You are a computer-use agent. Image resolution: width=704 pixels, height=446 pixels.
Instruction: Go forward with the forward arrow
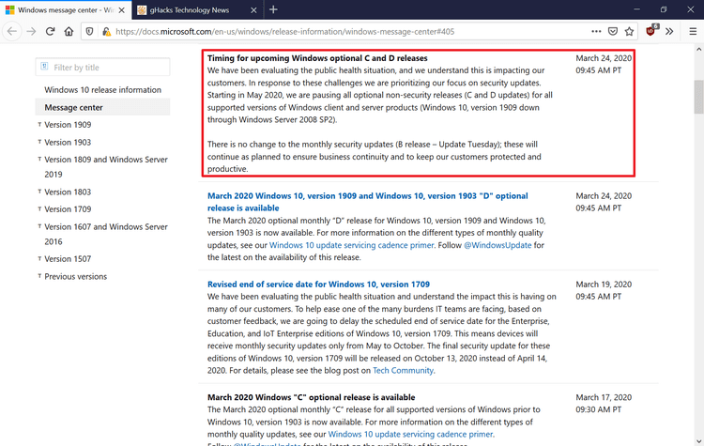[31, 31]
